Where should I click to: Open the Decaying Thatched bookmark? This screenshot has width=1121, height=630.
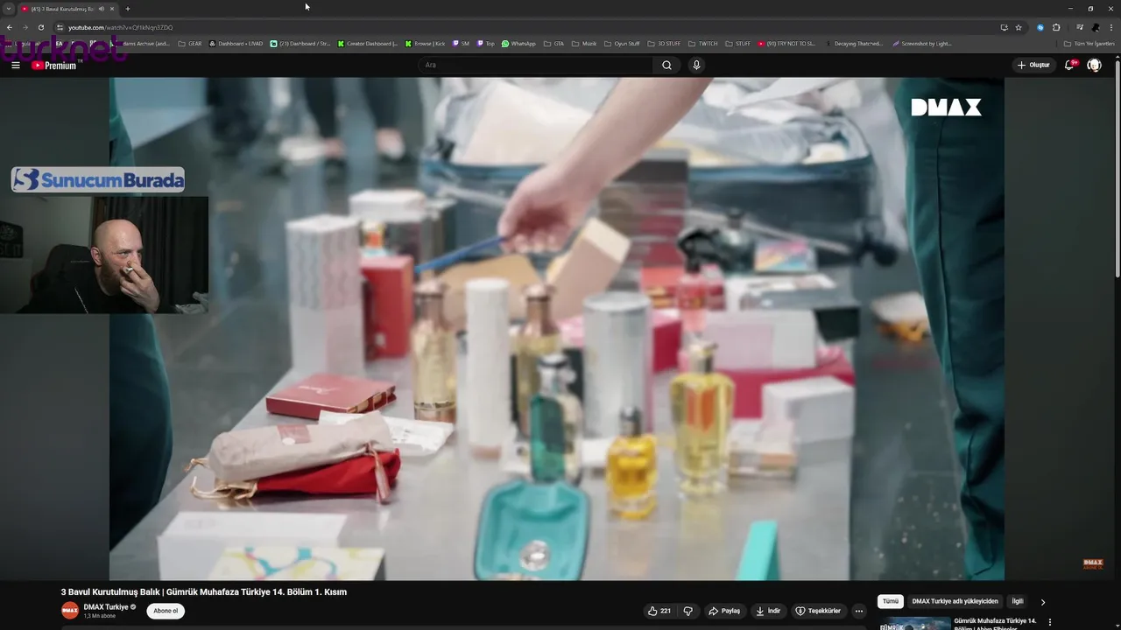[x=853, y=43]
